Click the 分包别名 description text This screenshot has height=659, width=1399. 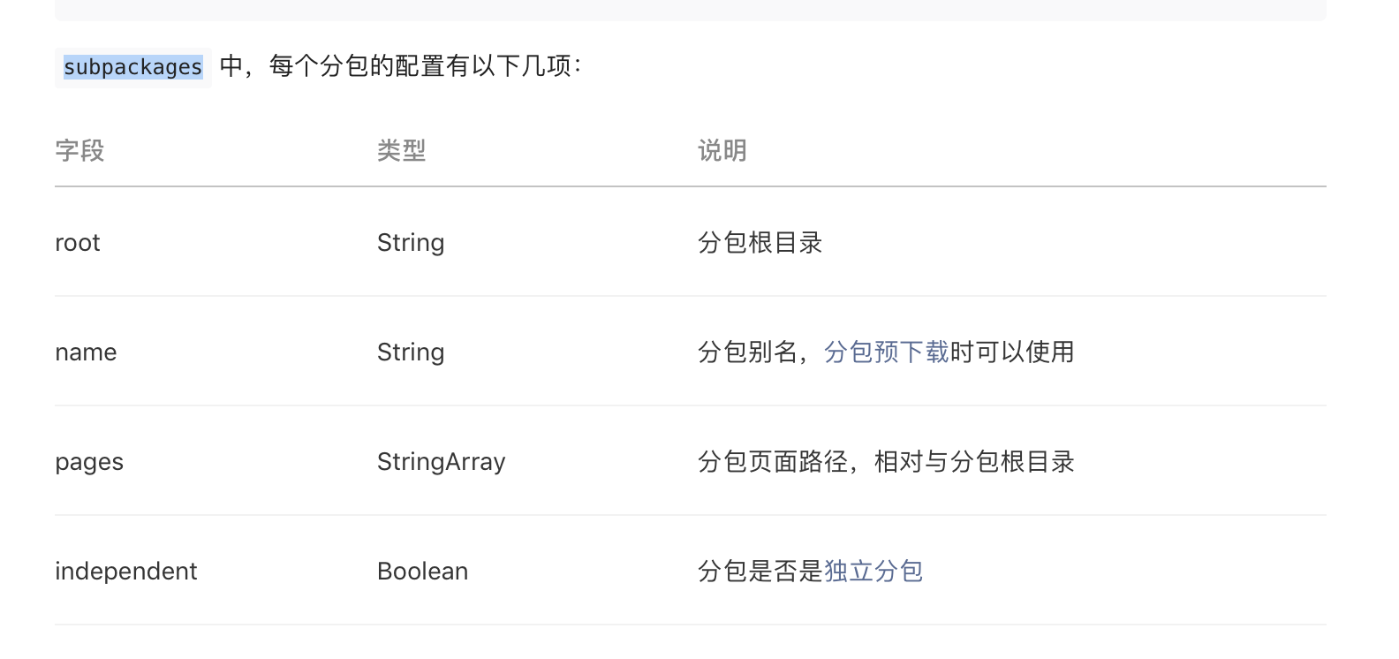click(x=747, y=352)
